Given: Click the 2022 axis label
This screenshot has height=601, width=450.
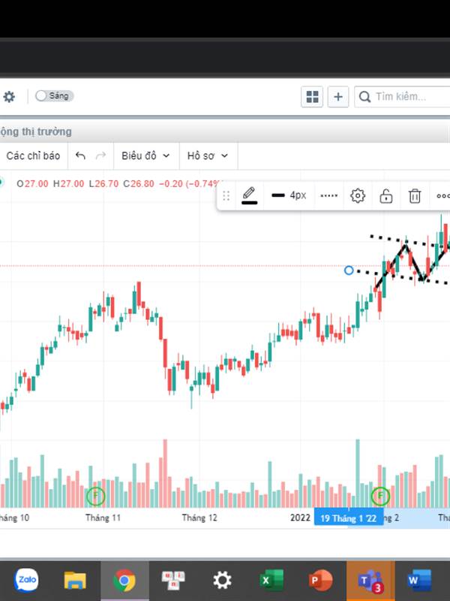Looking at the screenshot, I should click(x=300, y=518).
